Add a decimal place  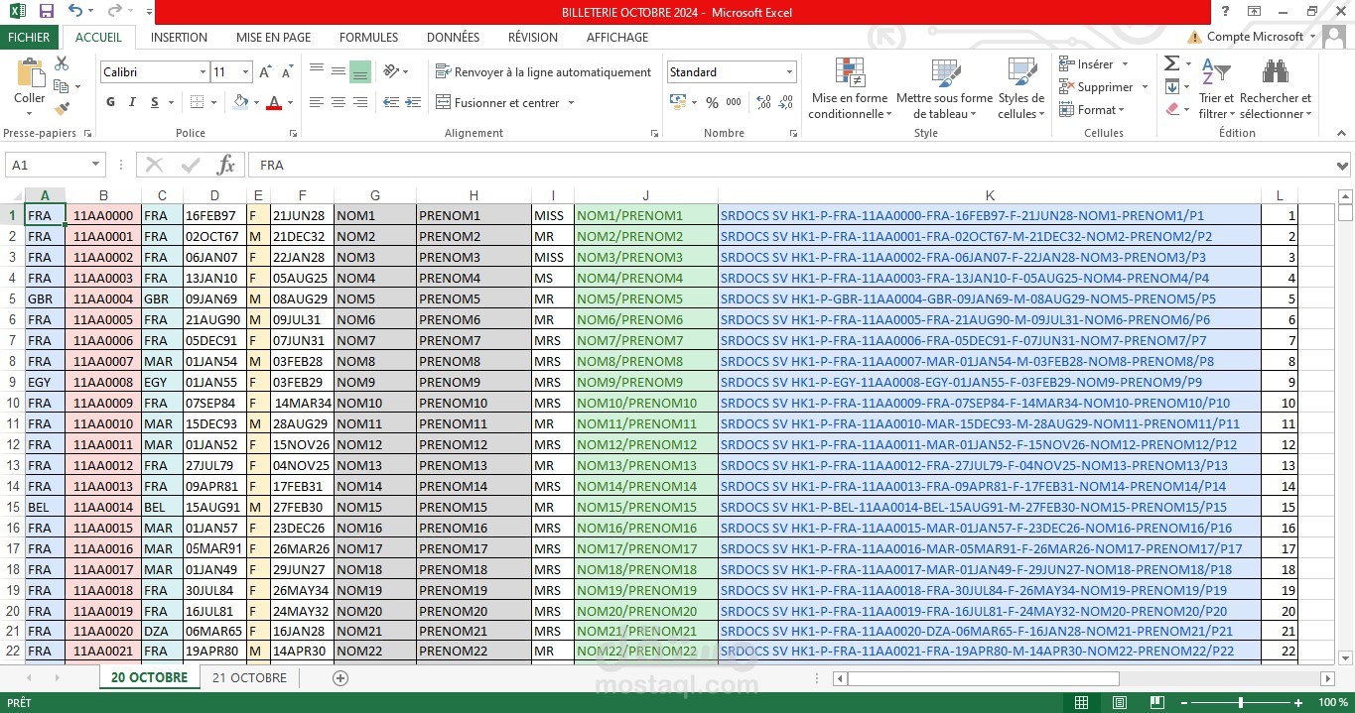click(764, 102)
